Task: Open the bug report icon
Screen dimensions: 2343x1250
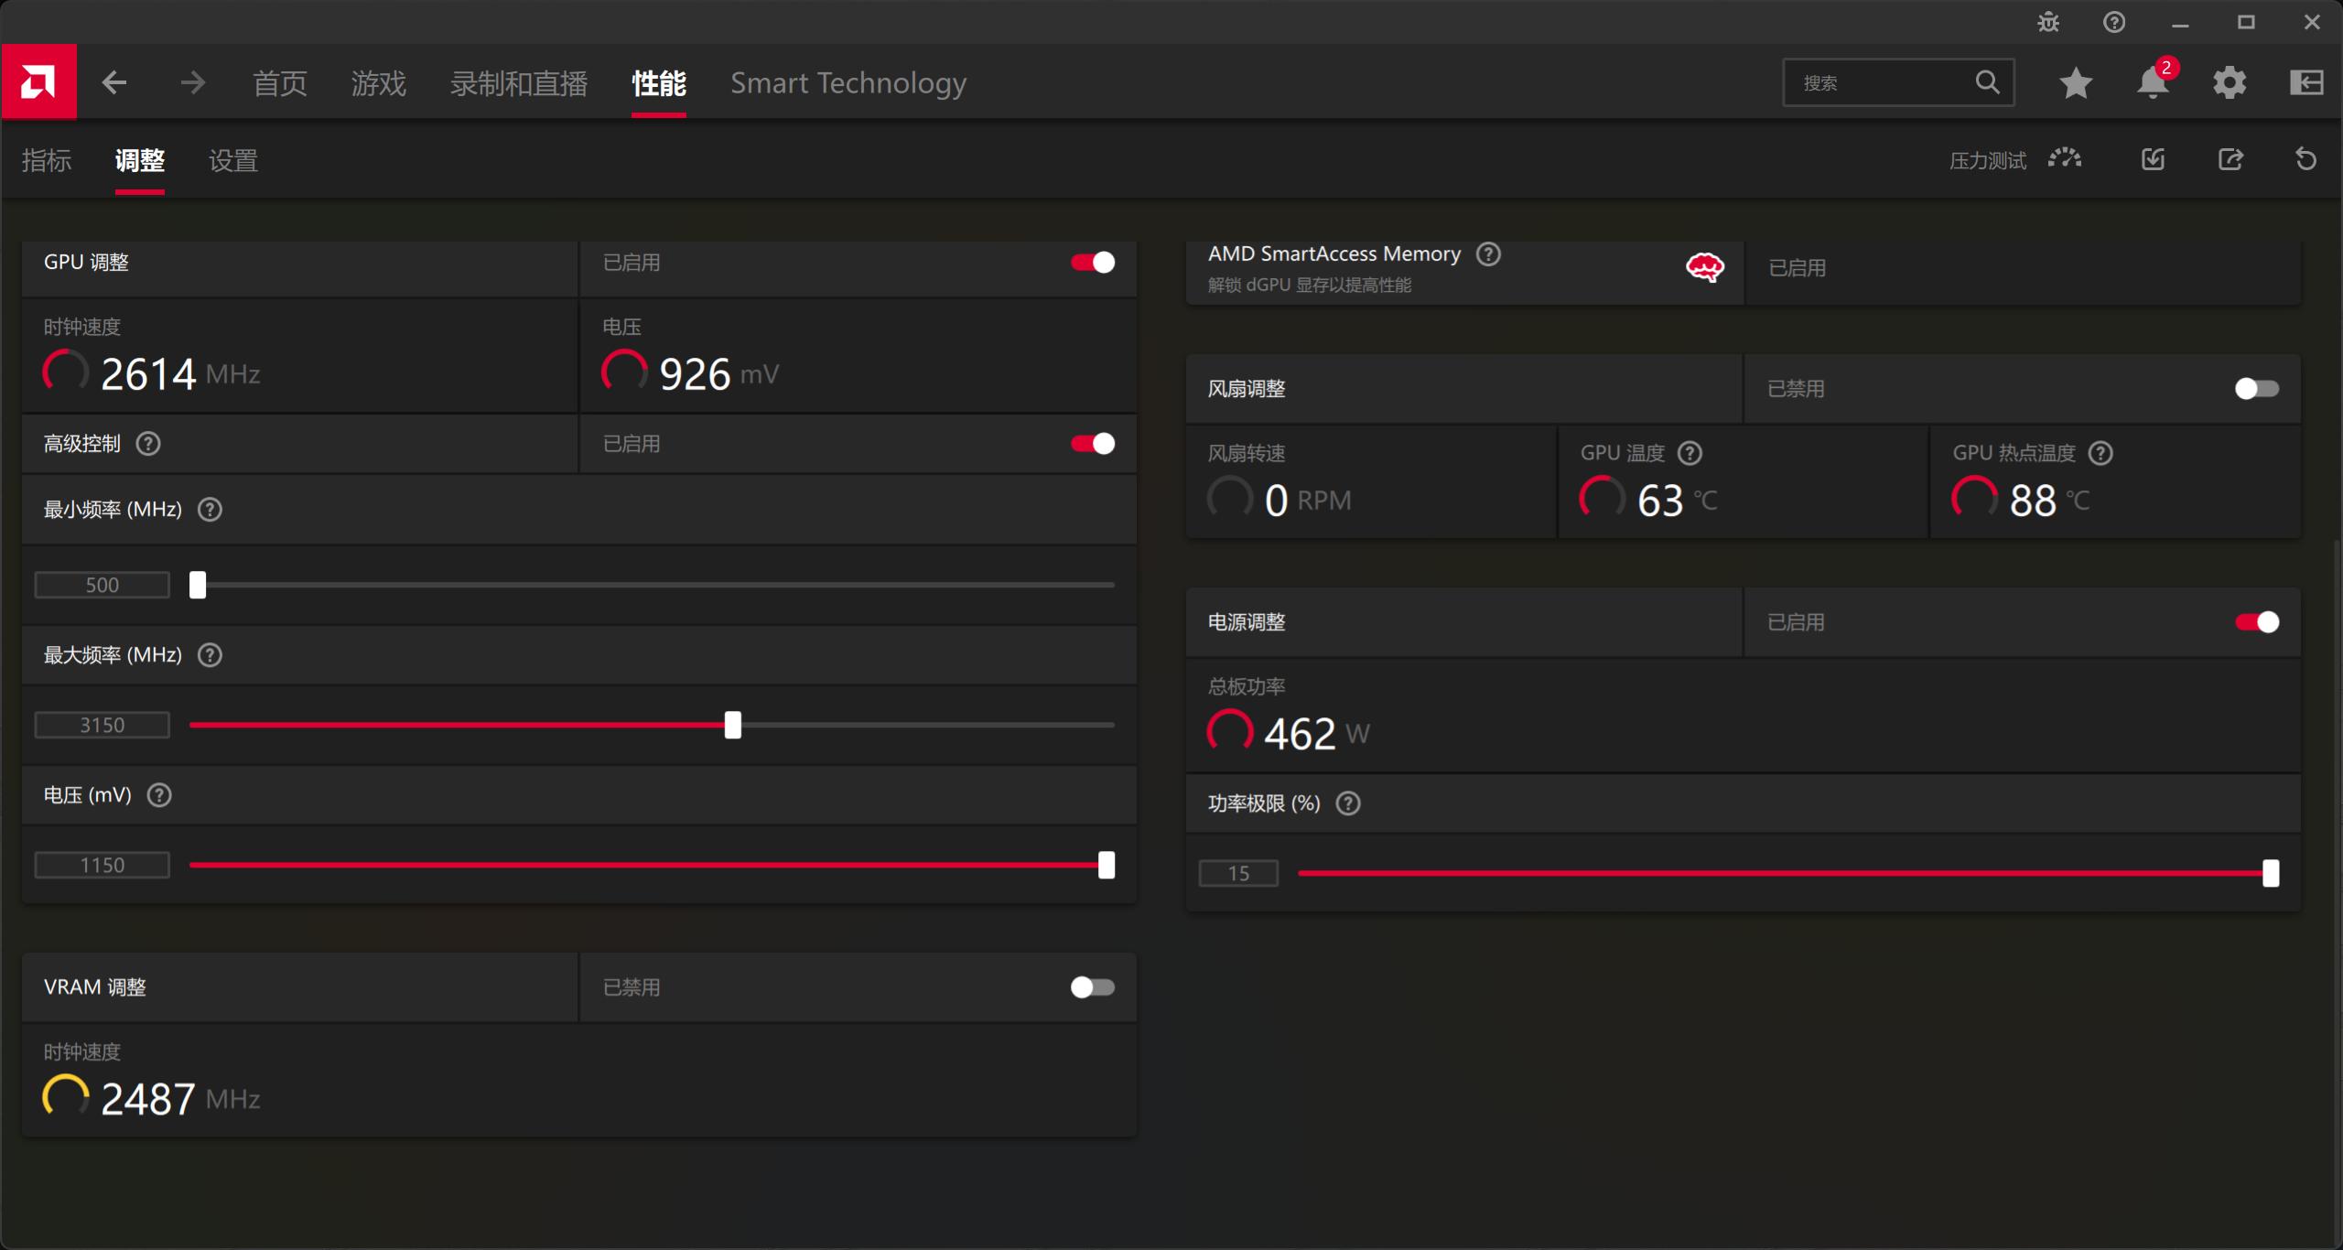Action: [x=2048, y=22]
